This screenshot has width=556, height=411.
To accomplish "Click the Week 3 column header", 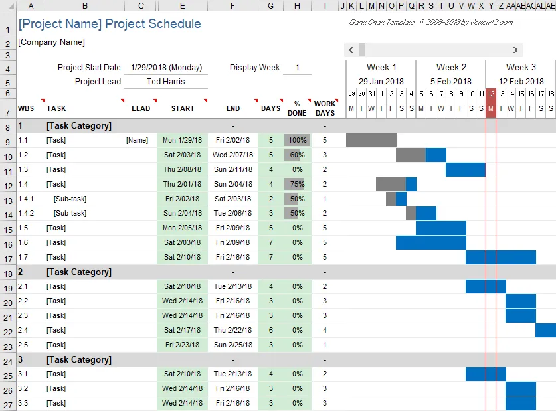I will [x=521, y=66].
